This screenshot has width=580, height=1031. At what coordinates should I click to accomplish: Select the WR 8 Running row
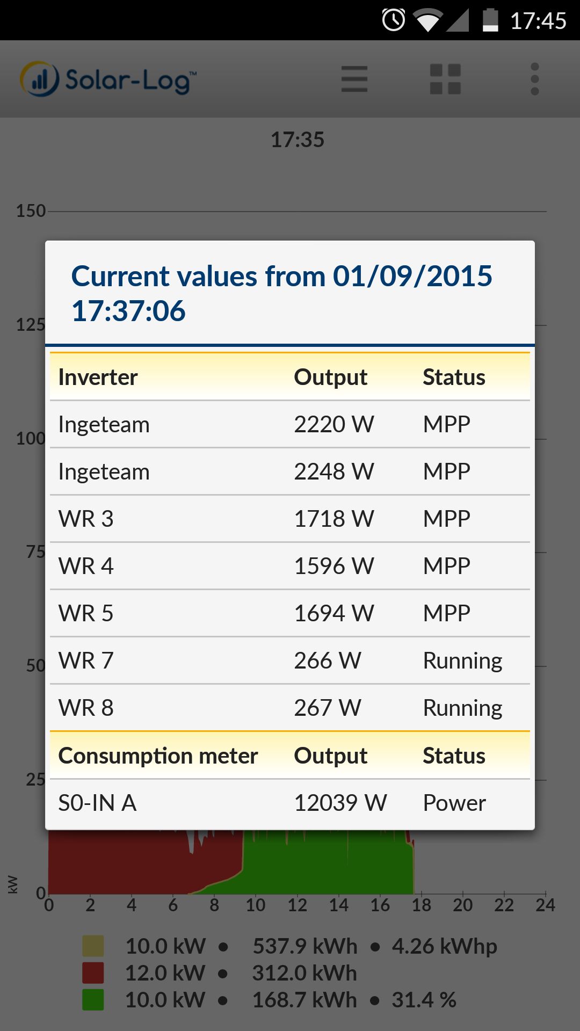290,708
